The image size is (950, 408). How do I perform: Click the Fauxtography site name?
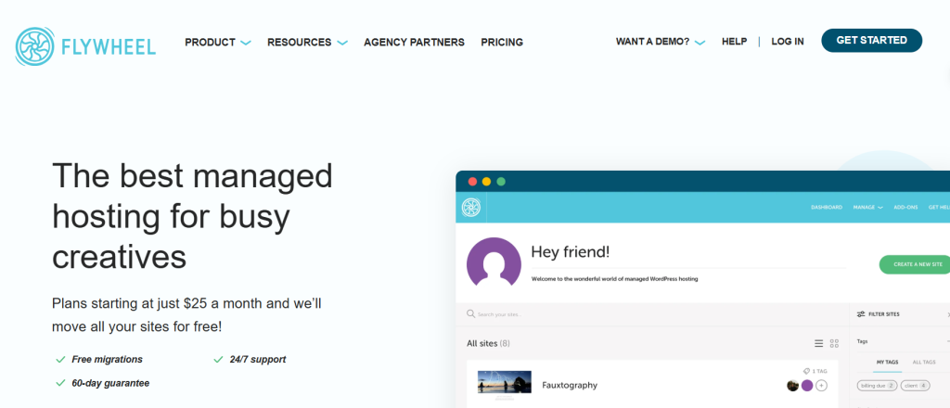[570, 385]
